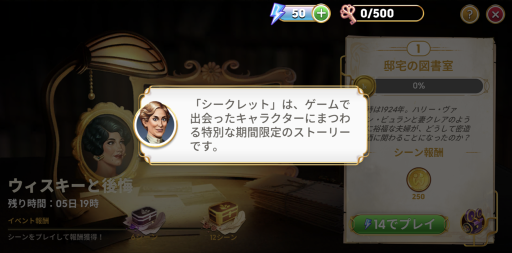
Task: Select the 12 scenes brown chest
Action: point(222,215)
